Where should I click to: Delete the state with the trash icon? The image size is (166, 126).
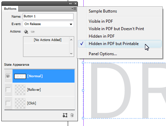click(72, 115)
